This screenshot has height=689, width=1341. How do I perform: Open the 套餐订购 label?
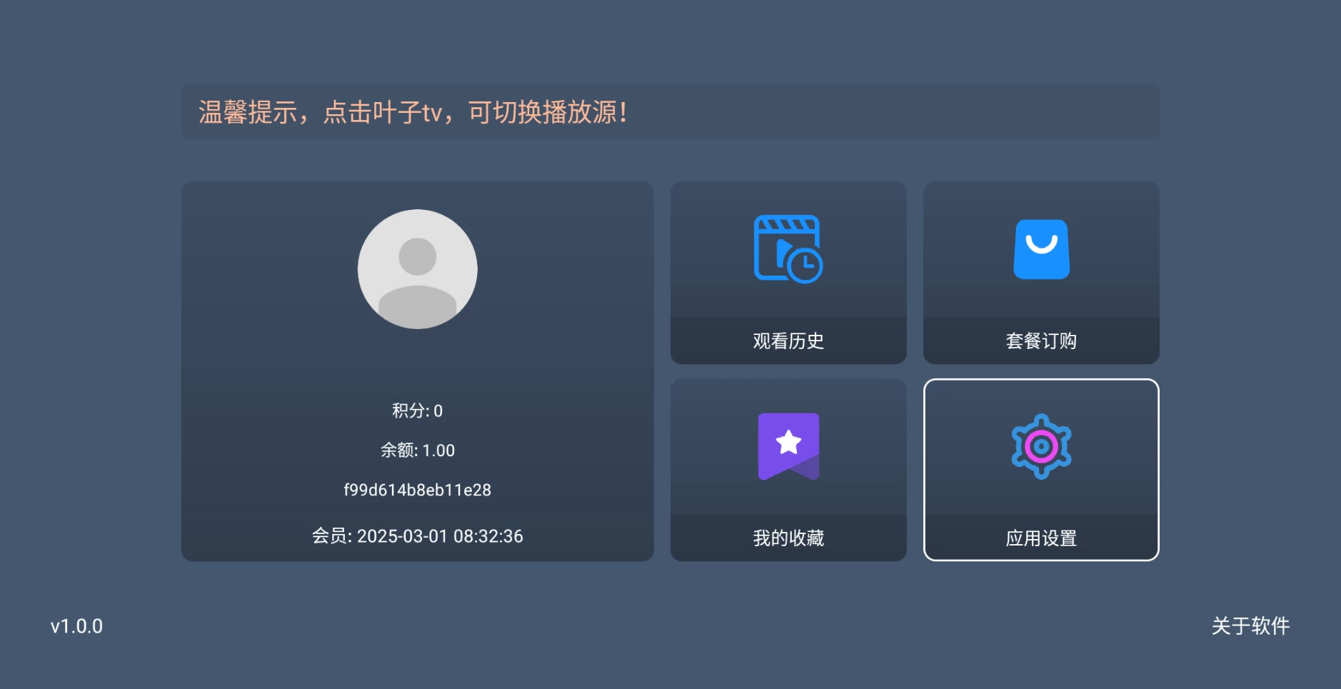click(x=1041, y=341)
